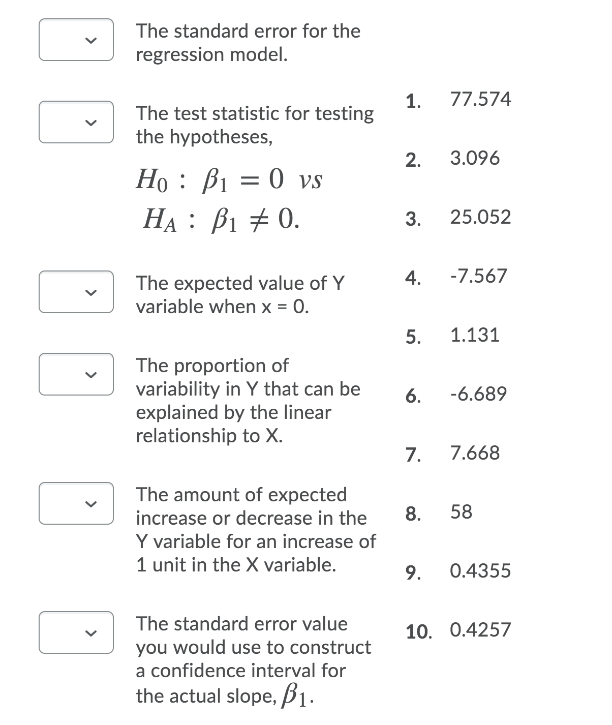
Task: Click text 'The standard error for the regression model'
Action: click(x=248, y=43)
